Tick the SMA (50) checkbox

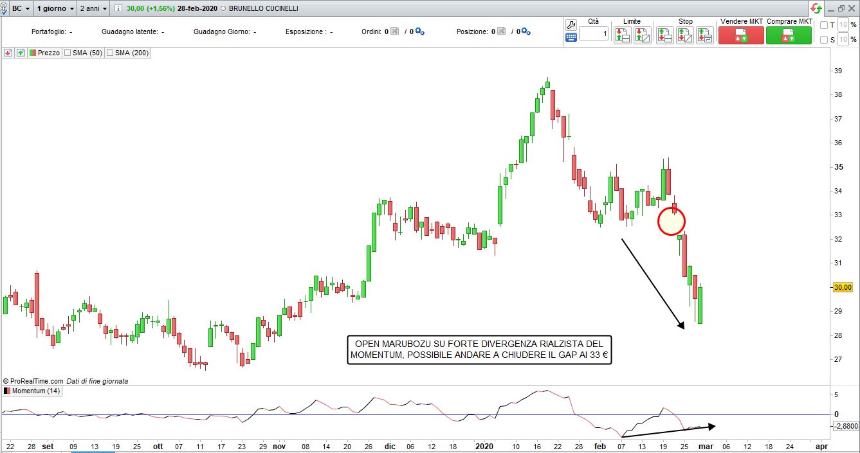tap(67, 53)
